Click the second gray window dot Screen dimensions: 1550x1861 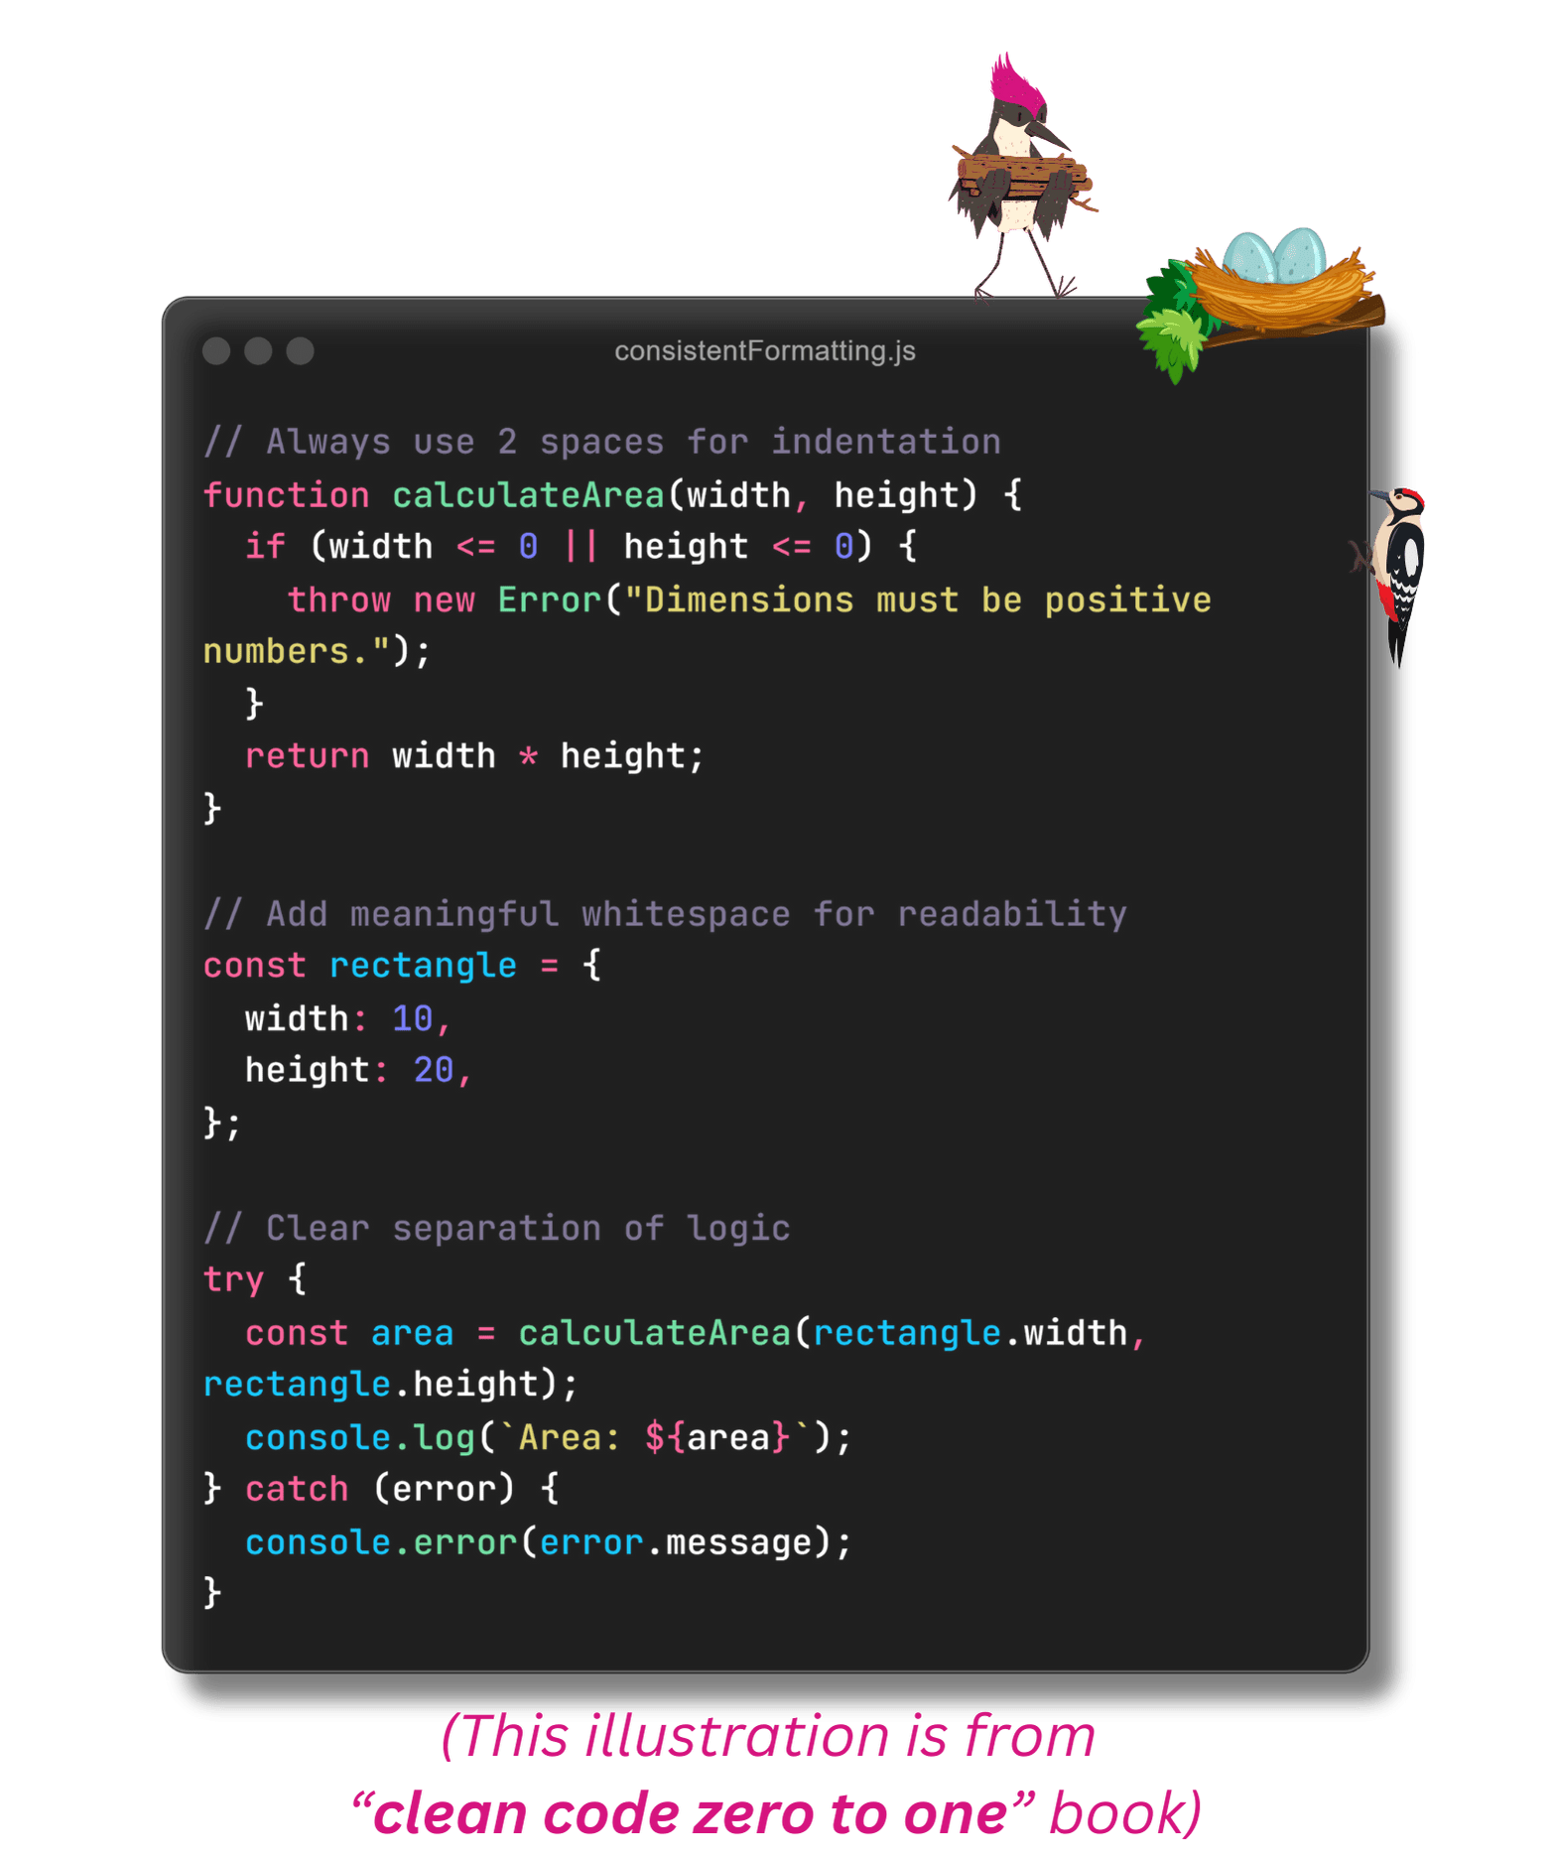(x=258, y=351)
